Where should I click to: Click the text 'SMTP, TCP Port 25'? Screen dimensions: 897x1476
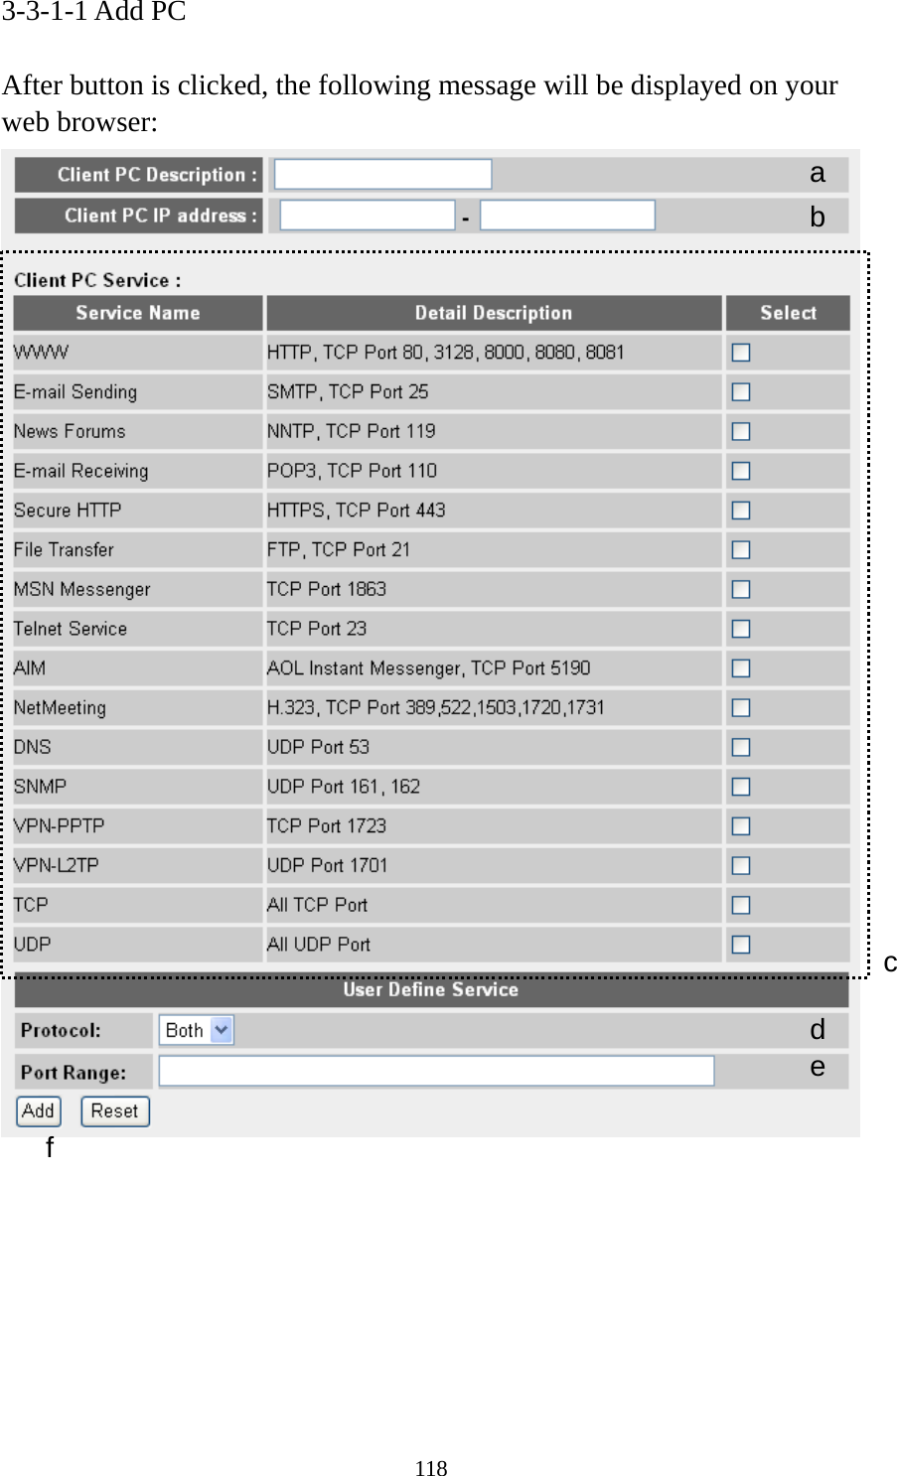click(348, 392)
